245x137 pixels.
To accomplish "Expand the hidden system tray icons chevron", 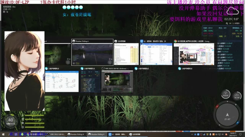I will 192,134.
